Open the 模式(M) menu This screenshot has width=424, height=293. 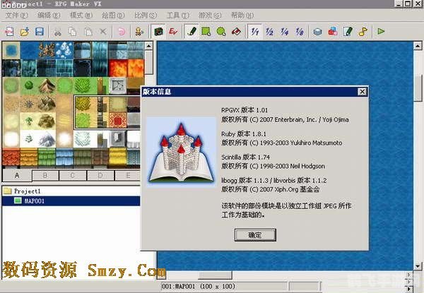[81, 16]
